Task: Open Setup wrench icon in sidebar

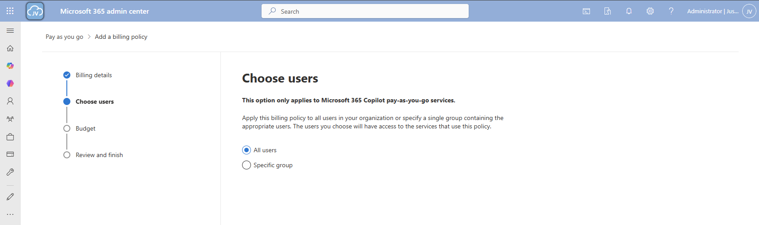Action: 10,172
